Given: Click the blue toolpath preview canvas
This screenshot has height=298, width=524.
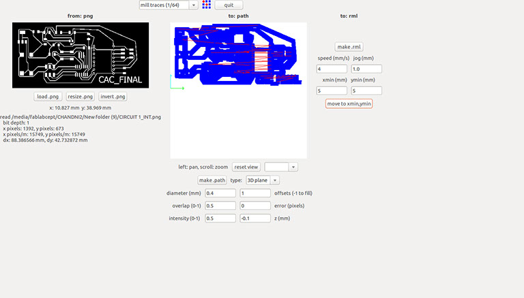Looking at the screenshot, I should [x=238, y=90].
